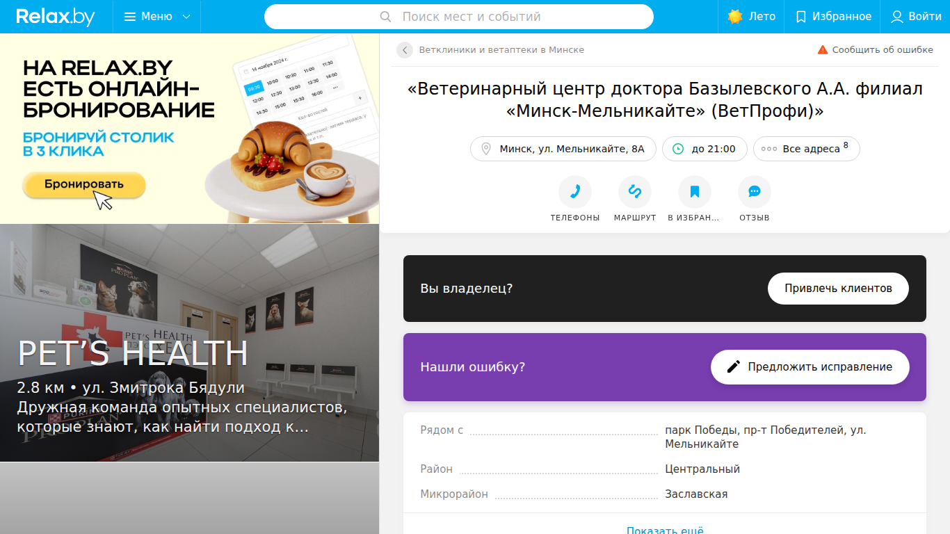Open the Избранное page
Image resolution: width=950 pixels, height=534 pixels.
[x=833, y=17]
